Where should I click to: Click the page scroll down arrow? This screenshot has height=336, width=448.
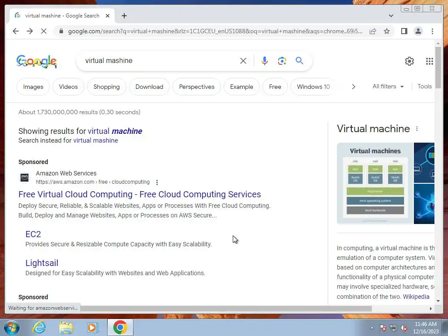click(x=438, y=301)
